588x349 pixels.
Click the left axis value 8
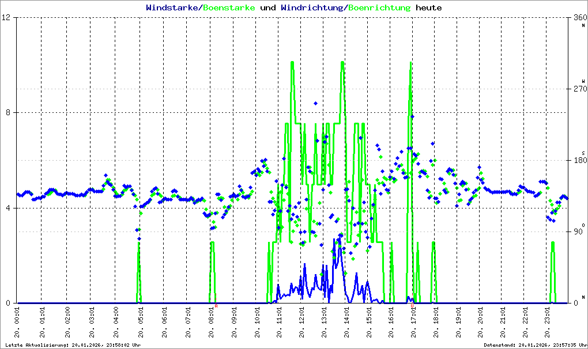pyautogui.click(x=9, y=113)
